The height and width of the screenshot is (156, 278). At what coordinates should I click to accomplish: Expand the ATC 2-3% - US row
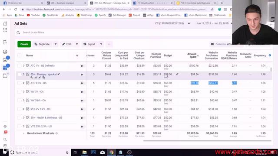24,83
